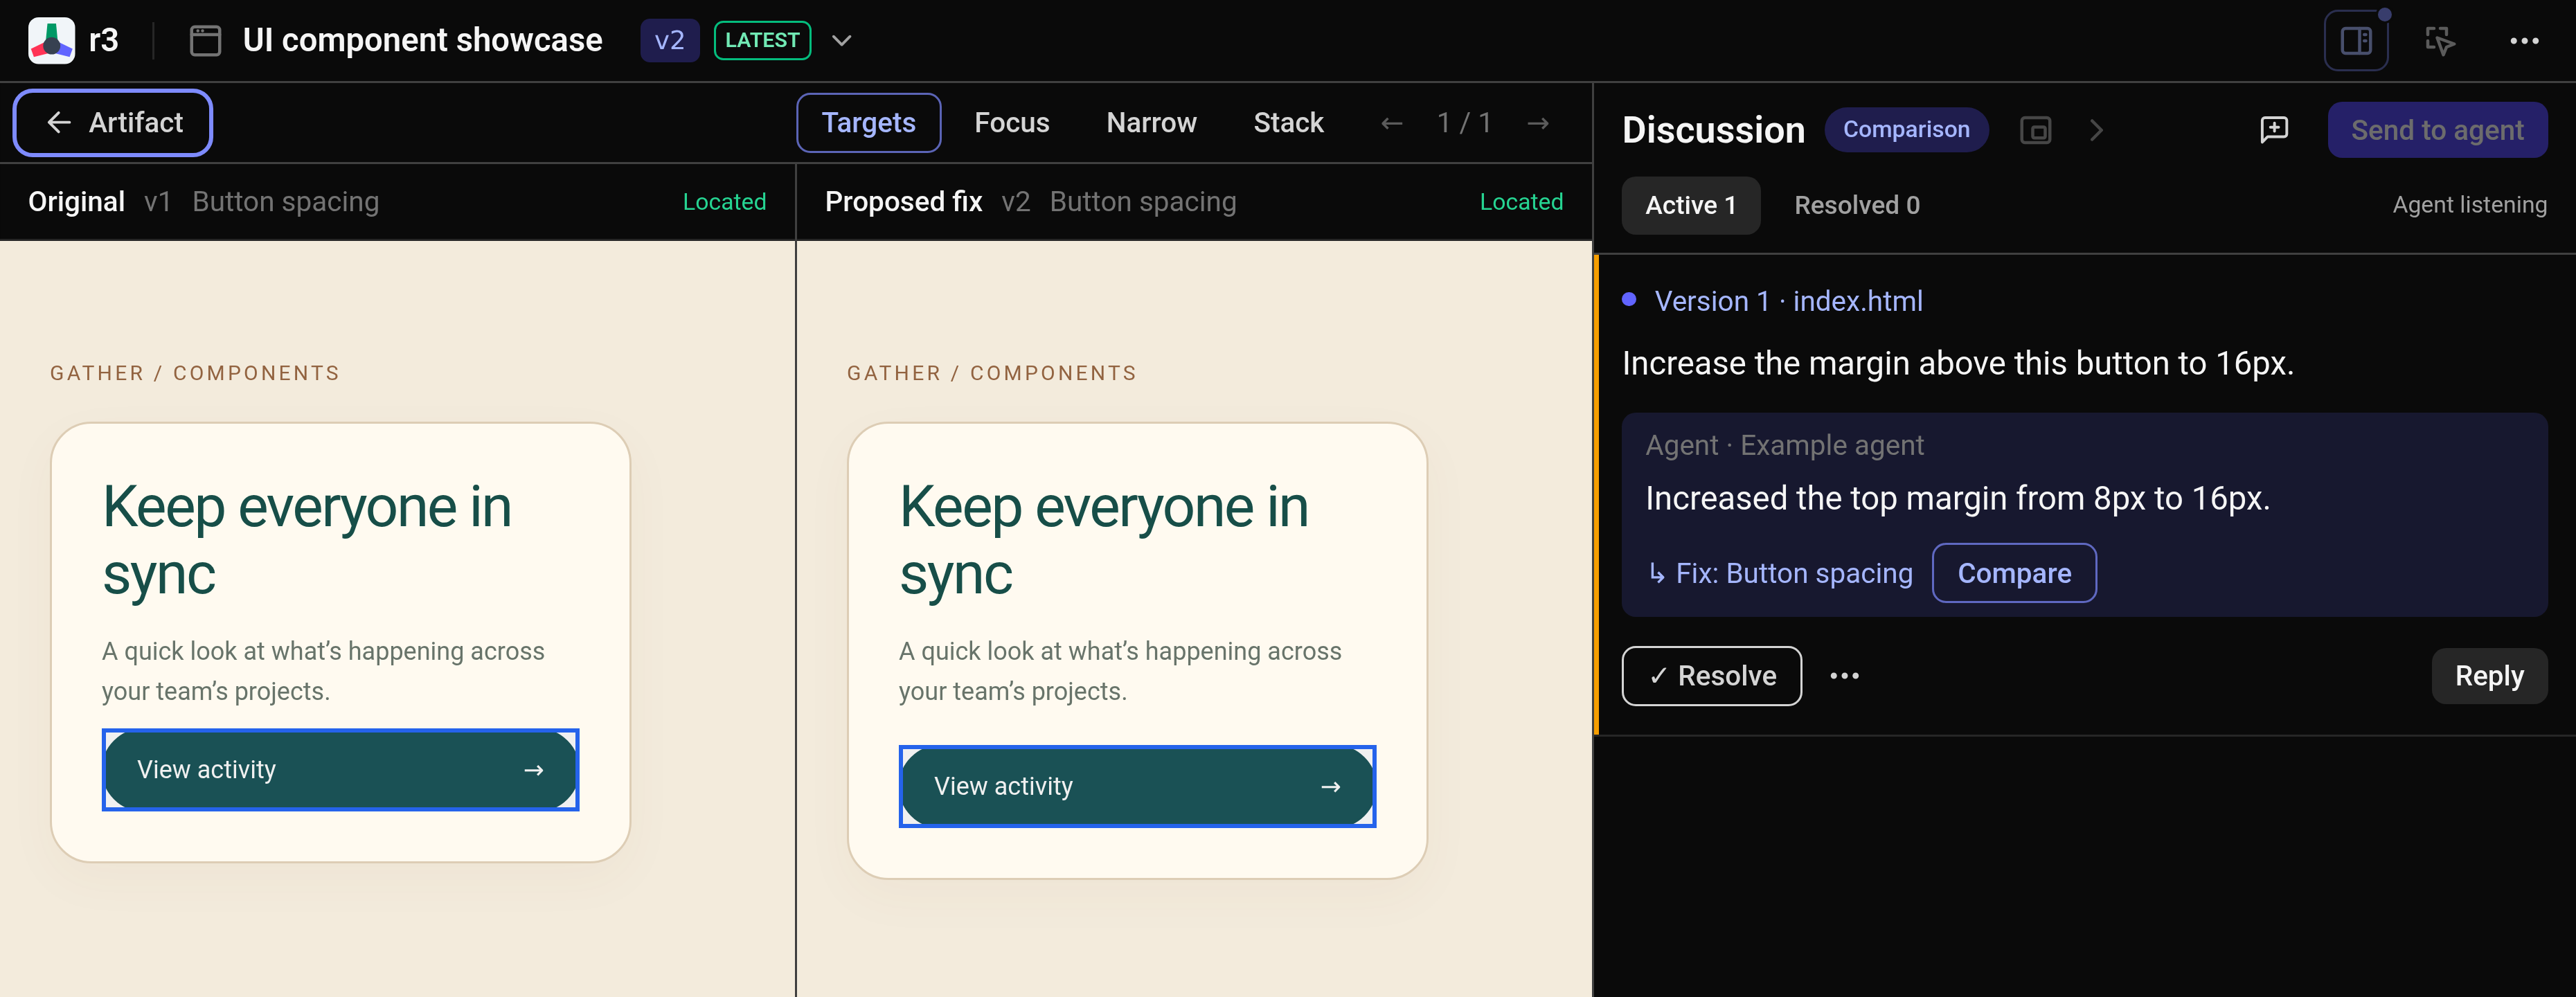Viewport: 2576px width, 997px height.
Task: Open the top-right more options menu
Action: point(2524,41)
